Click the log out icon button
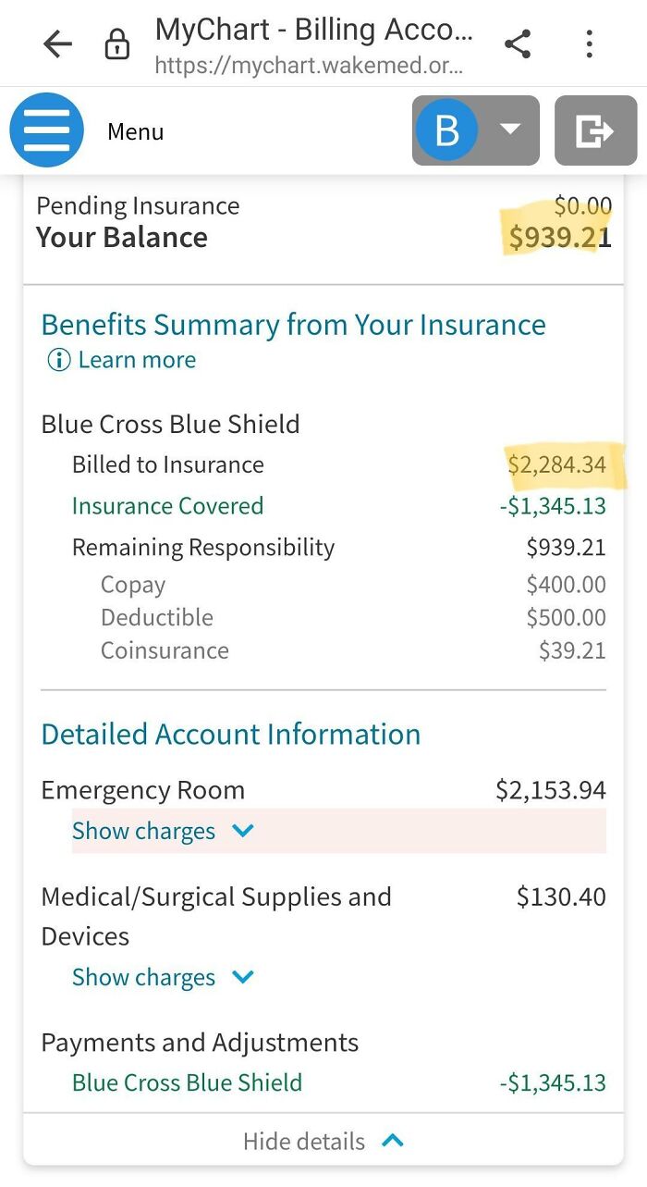The height and width of the screenshot is (1187, 647). [x=594, y=131]
